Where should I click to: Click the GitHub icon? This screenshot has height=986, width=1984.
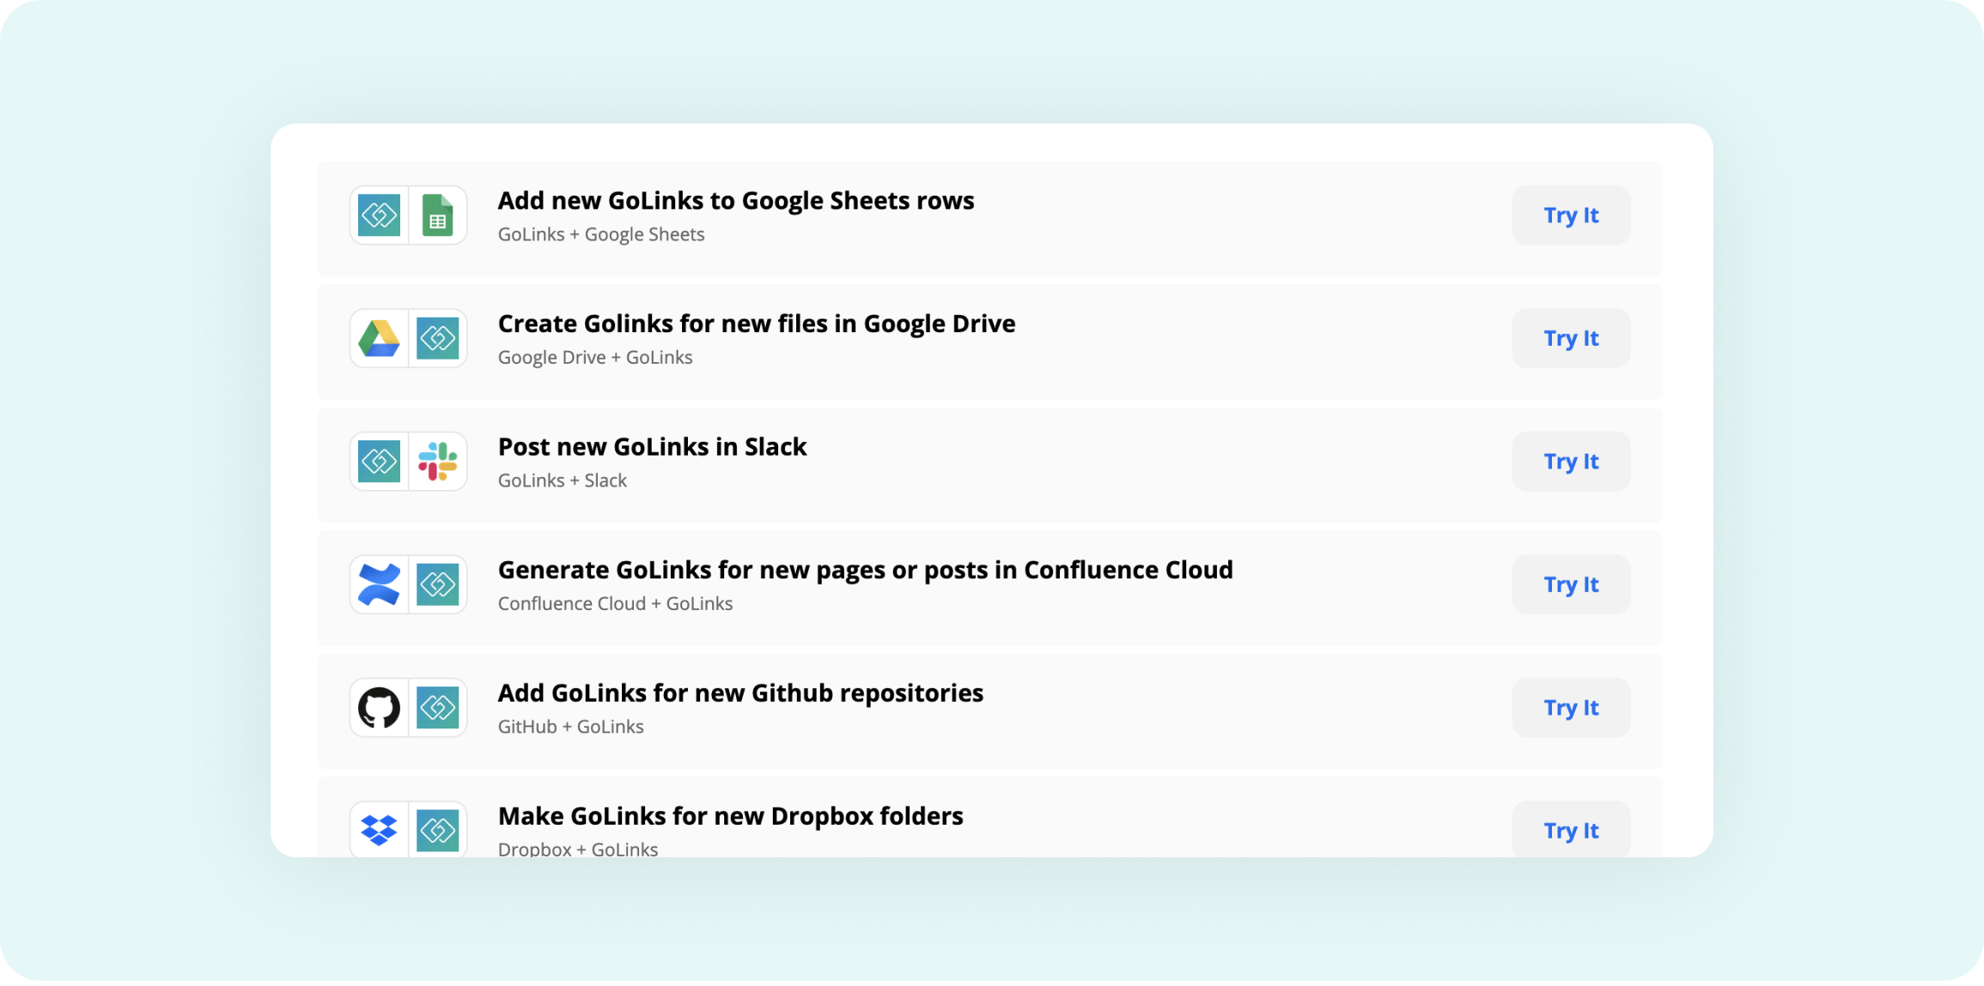coord(379,707)
